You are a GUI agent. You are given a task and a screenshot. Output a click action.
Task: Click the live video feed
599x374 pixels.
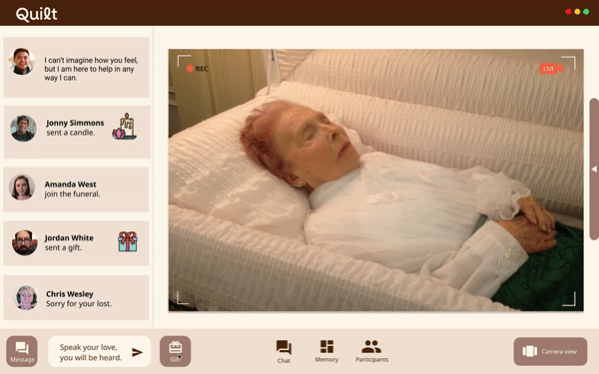pyautogui.click(x=376, y=180)
